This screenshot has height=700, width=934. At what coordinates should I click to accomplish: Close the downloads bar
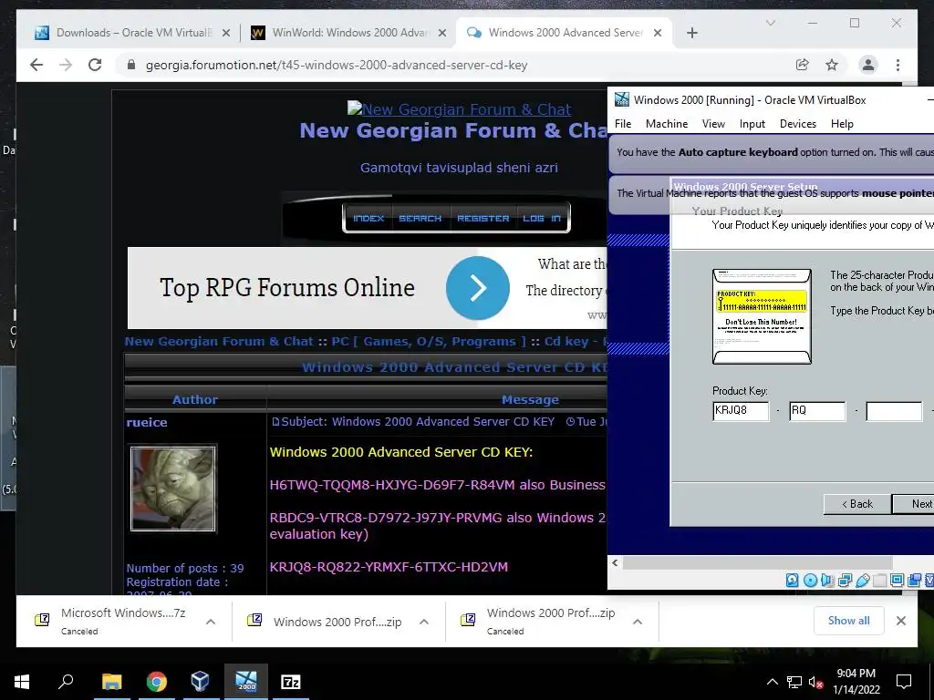click(x=900, y=621)
